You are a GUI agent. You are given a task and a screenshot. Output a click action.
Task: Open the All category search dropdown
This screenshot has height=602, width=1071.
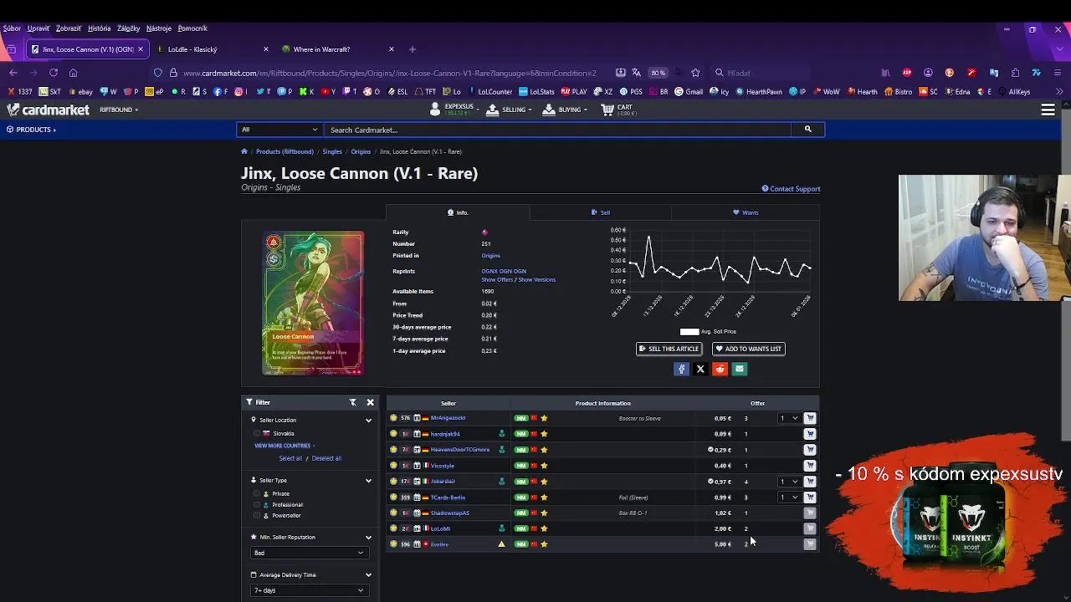279,130
